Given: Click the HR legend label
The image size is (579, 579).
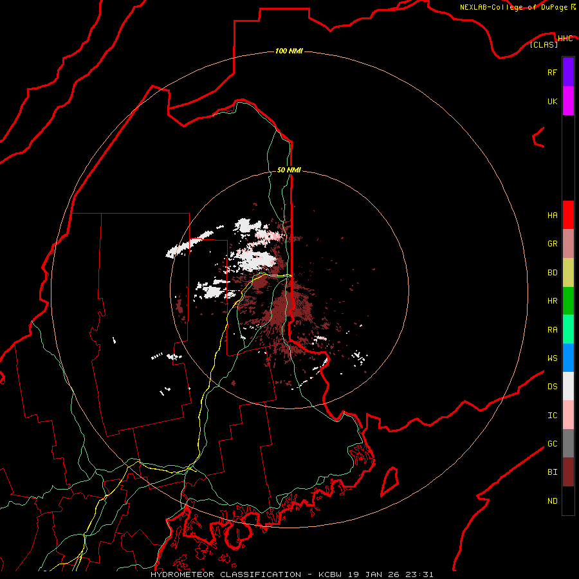Looking at the screenshot, I should (552, 301).
